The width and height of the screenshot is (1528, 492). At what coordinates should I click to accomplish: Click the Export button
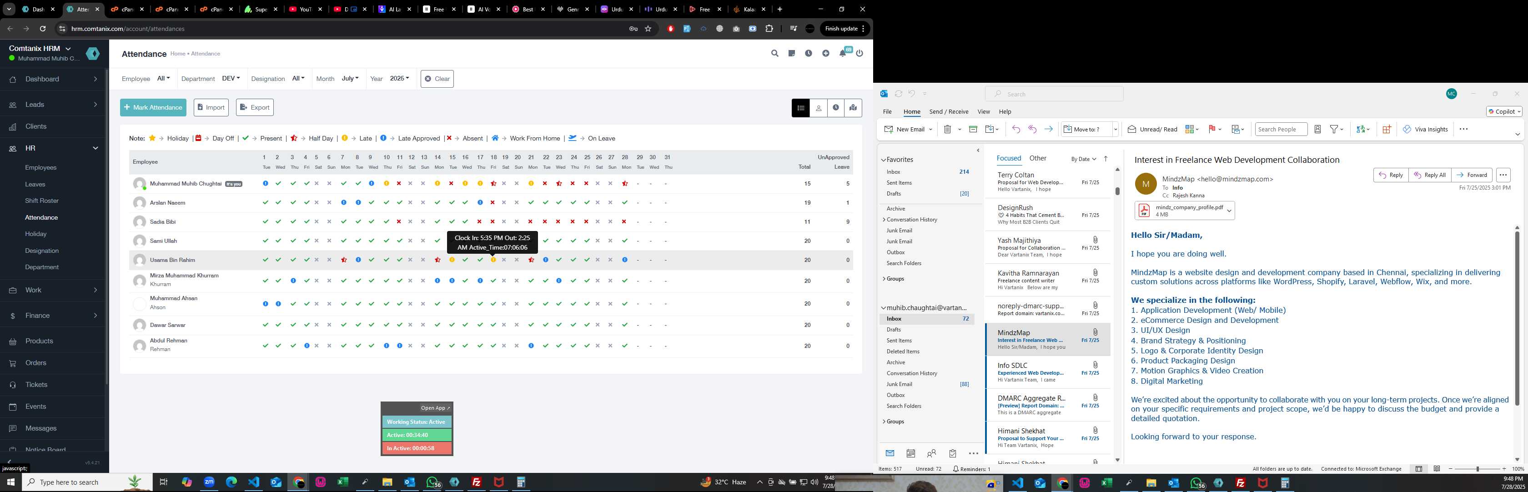255,107
